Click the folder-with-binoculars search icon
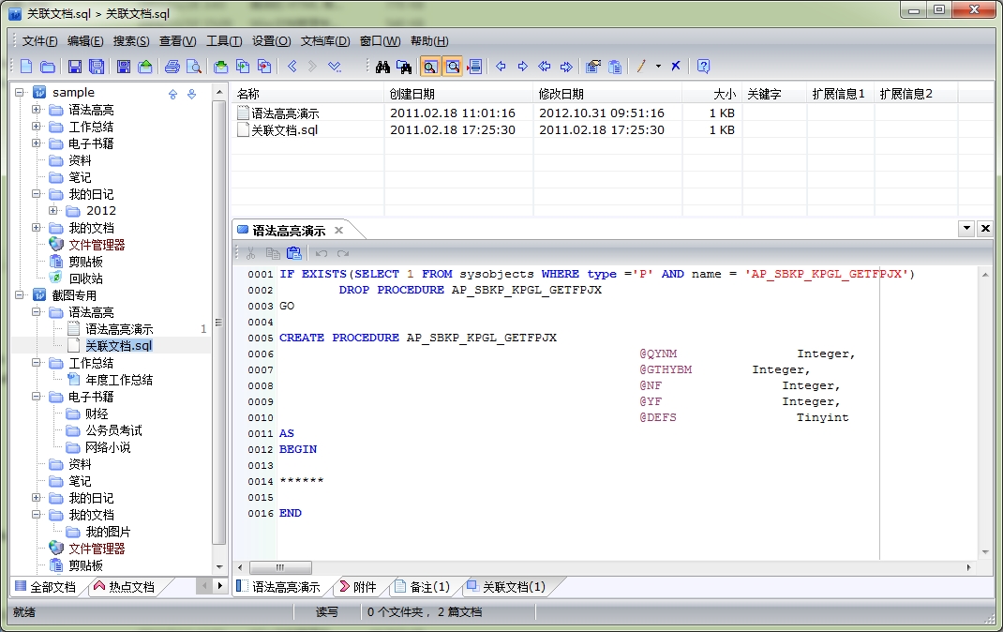Viewport: 1003px width, 632px height. [404, 67]
